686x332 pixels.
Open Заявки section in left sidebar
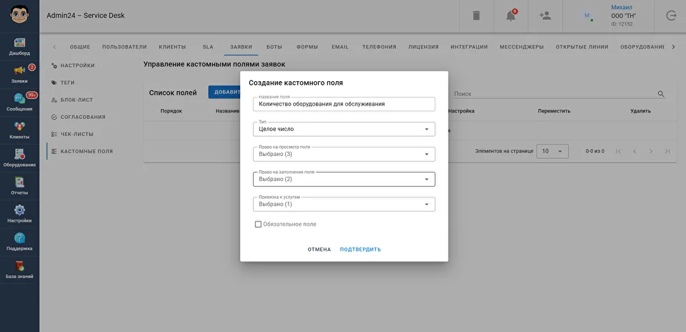pos(20,73)
